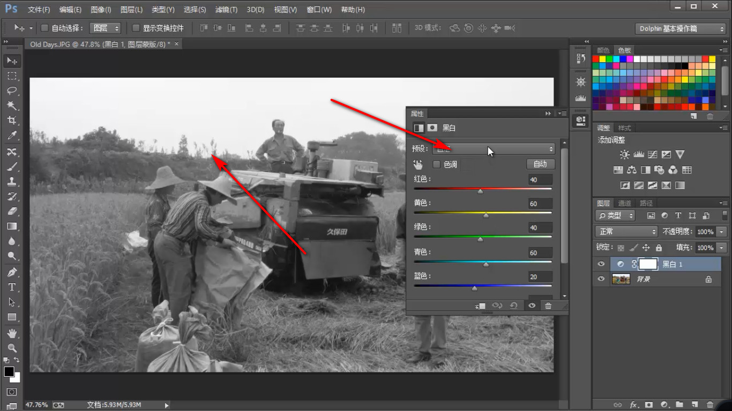Select the Eyedropper tool
This screenshot has width=732, height=411.
point(12,135)
